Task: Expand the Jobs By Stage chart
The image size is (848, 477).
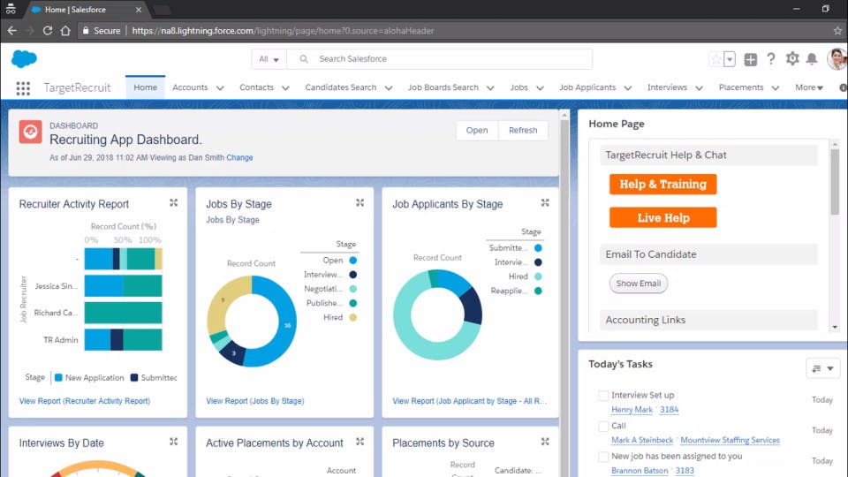Action: coord(360,203)
